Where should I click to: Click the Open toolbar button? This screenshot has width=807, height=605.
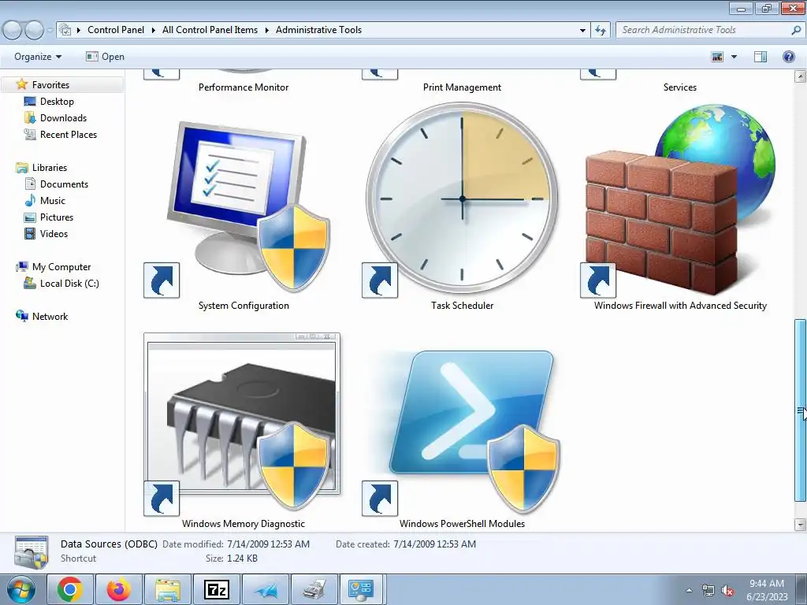[105, 57]
